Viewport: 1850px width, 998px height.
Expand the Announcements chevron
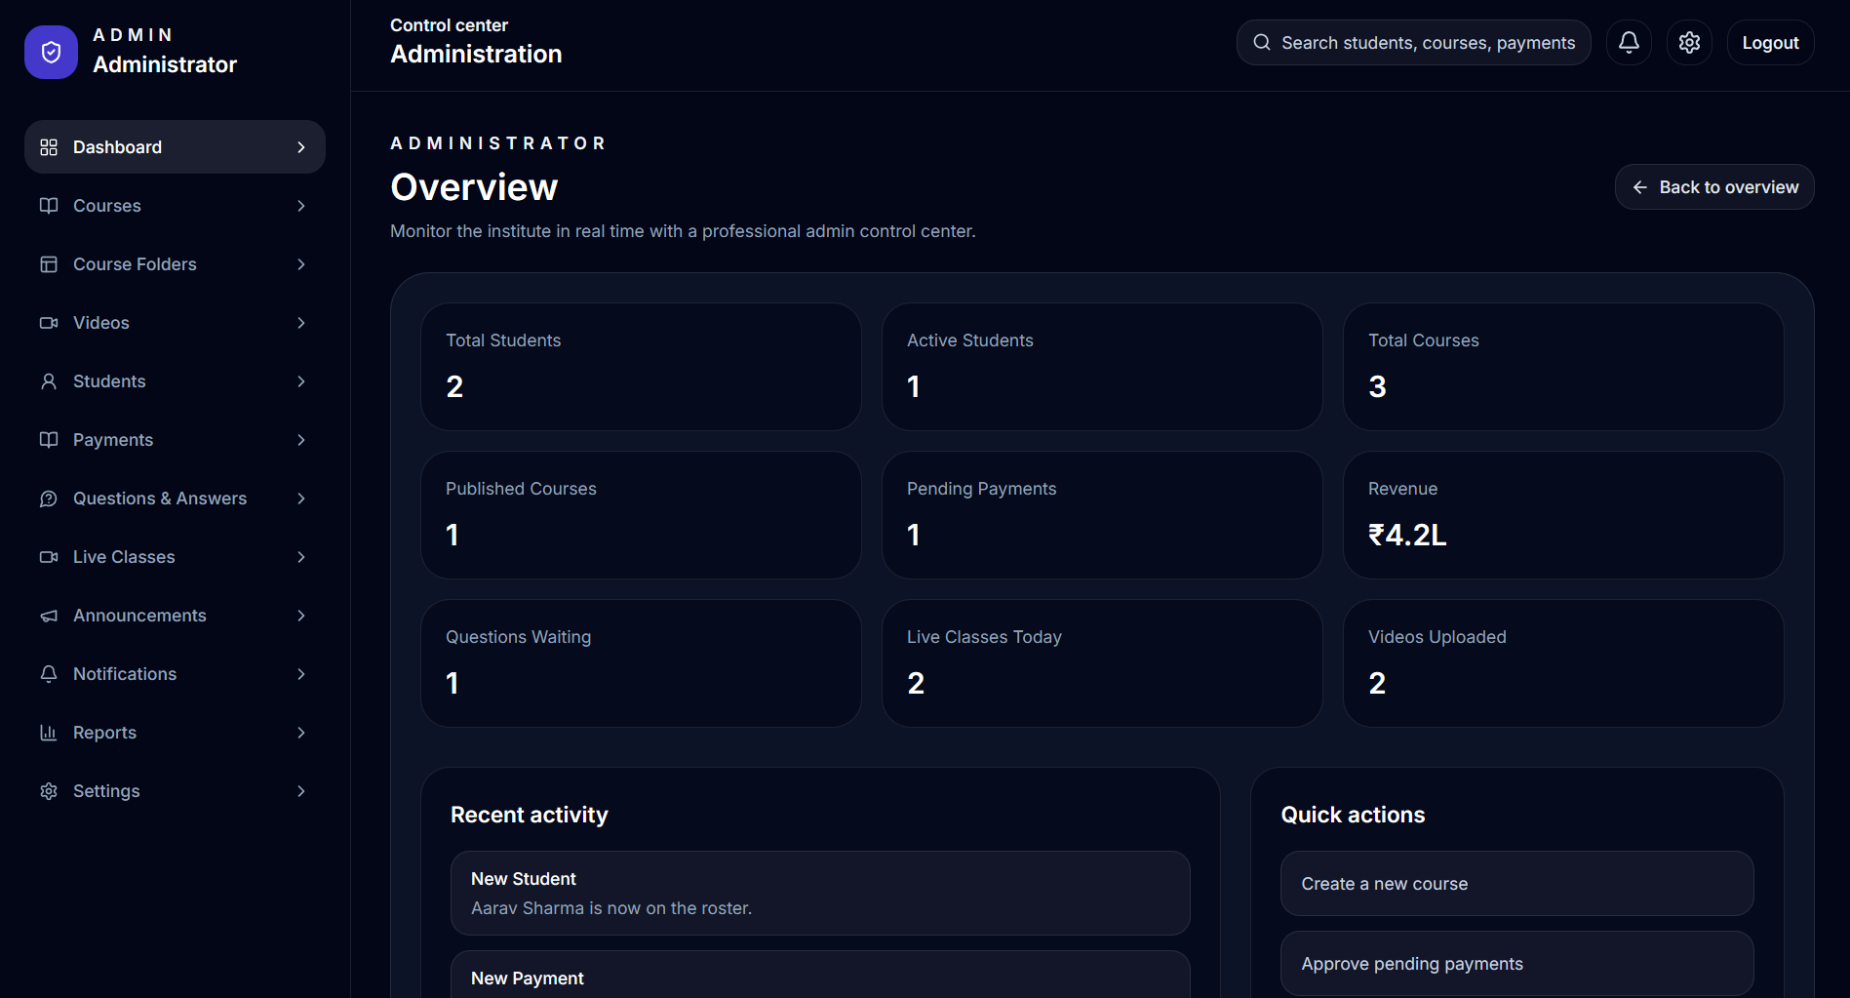tap(301, 616)
